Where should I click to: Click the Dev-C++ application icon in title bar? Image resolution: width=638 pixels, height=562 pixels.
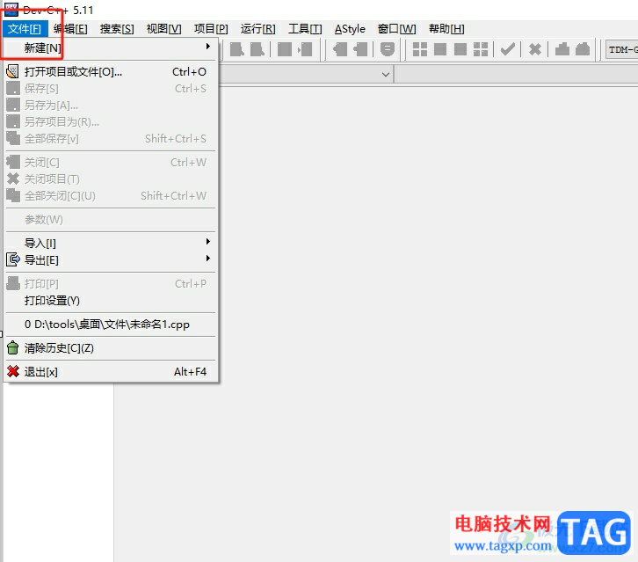tap(11, 9)
